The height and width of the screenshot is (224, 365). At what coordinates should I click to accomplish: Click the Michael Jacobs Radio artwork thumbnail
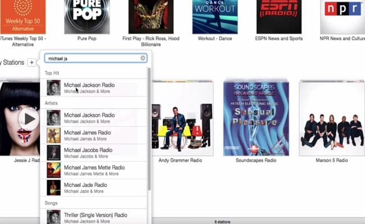53,153
